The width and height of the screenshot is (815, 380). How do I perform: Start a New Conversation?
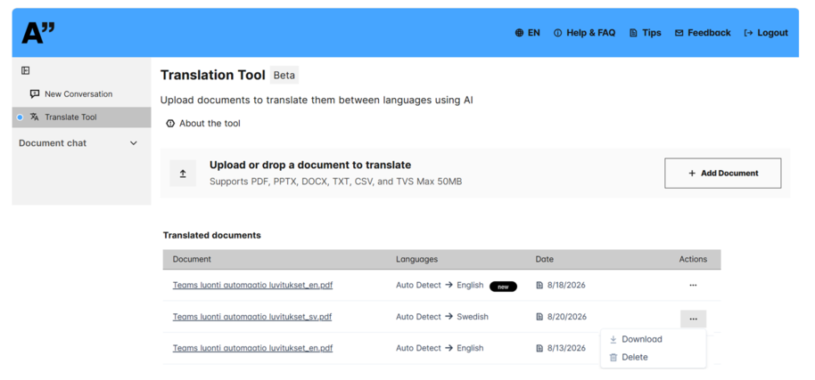click(x=71, y=93)
